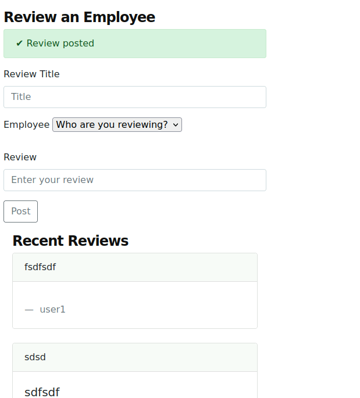Click the empty body above the user1 line
The image size is (360, 398).
tap(135, 293)
